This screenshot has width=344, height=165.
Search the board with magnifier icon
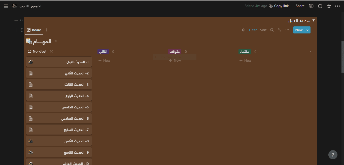pyautogui.click(x=272, y=30)
